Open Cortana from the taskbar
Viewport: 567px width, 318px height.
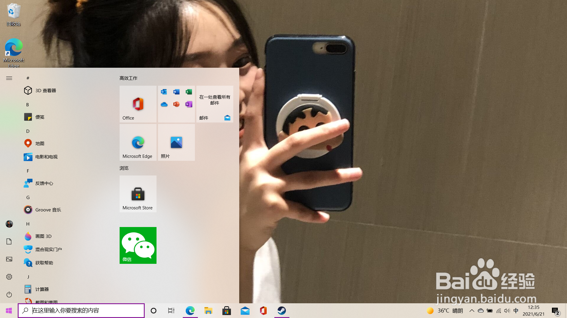(x=153, y=311)
